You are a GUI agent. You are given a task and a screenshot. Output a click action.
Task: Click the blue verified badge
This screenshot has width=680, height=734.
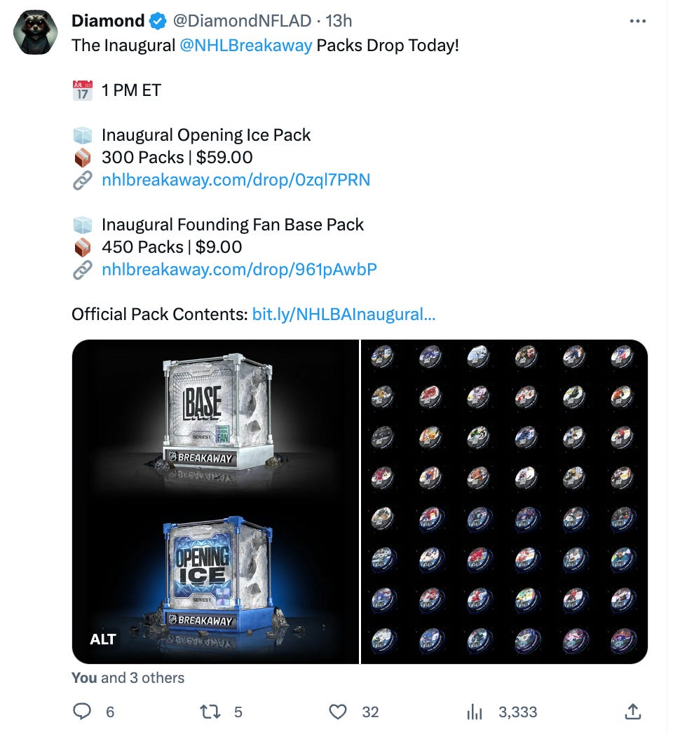(158, 21)
